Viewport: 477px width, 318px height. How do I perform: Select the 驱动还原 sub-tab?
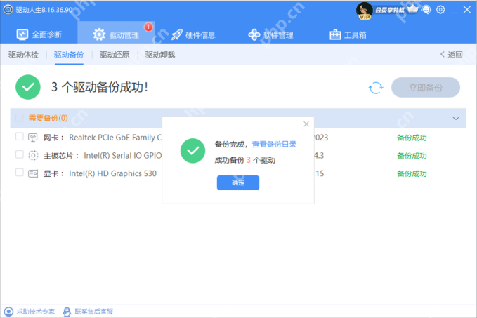(x=115, y=55)
